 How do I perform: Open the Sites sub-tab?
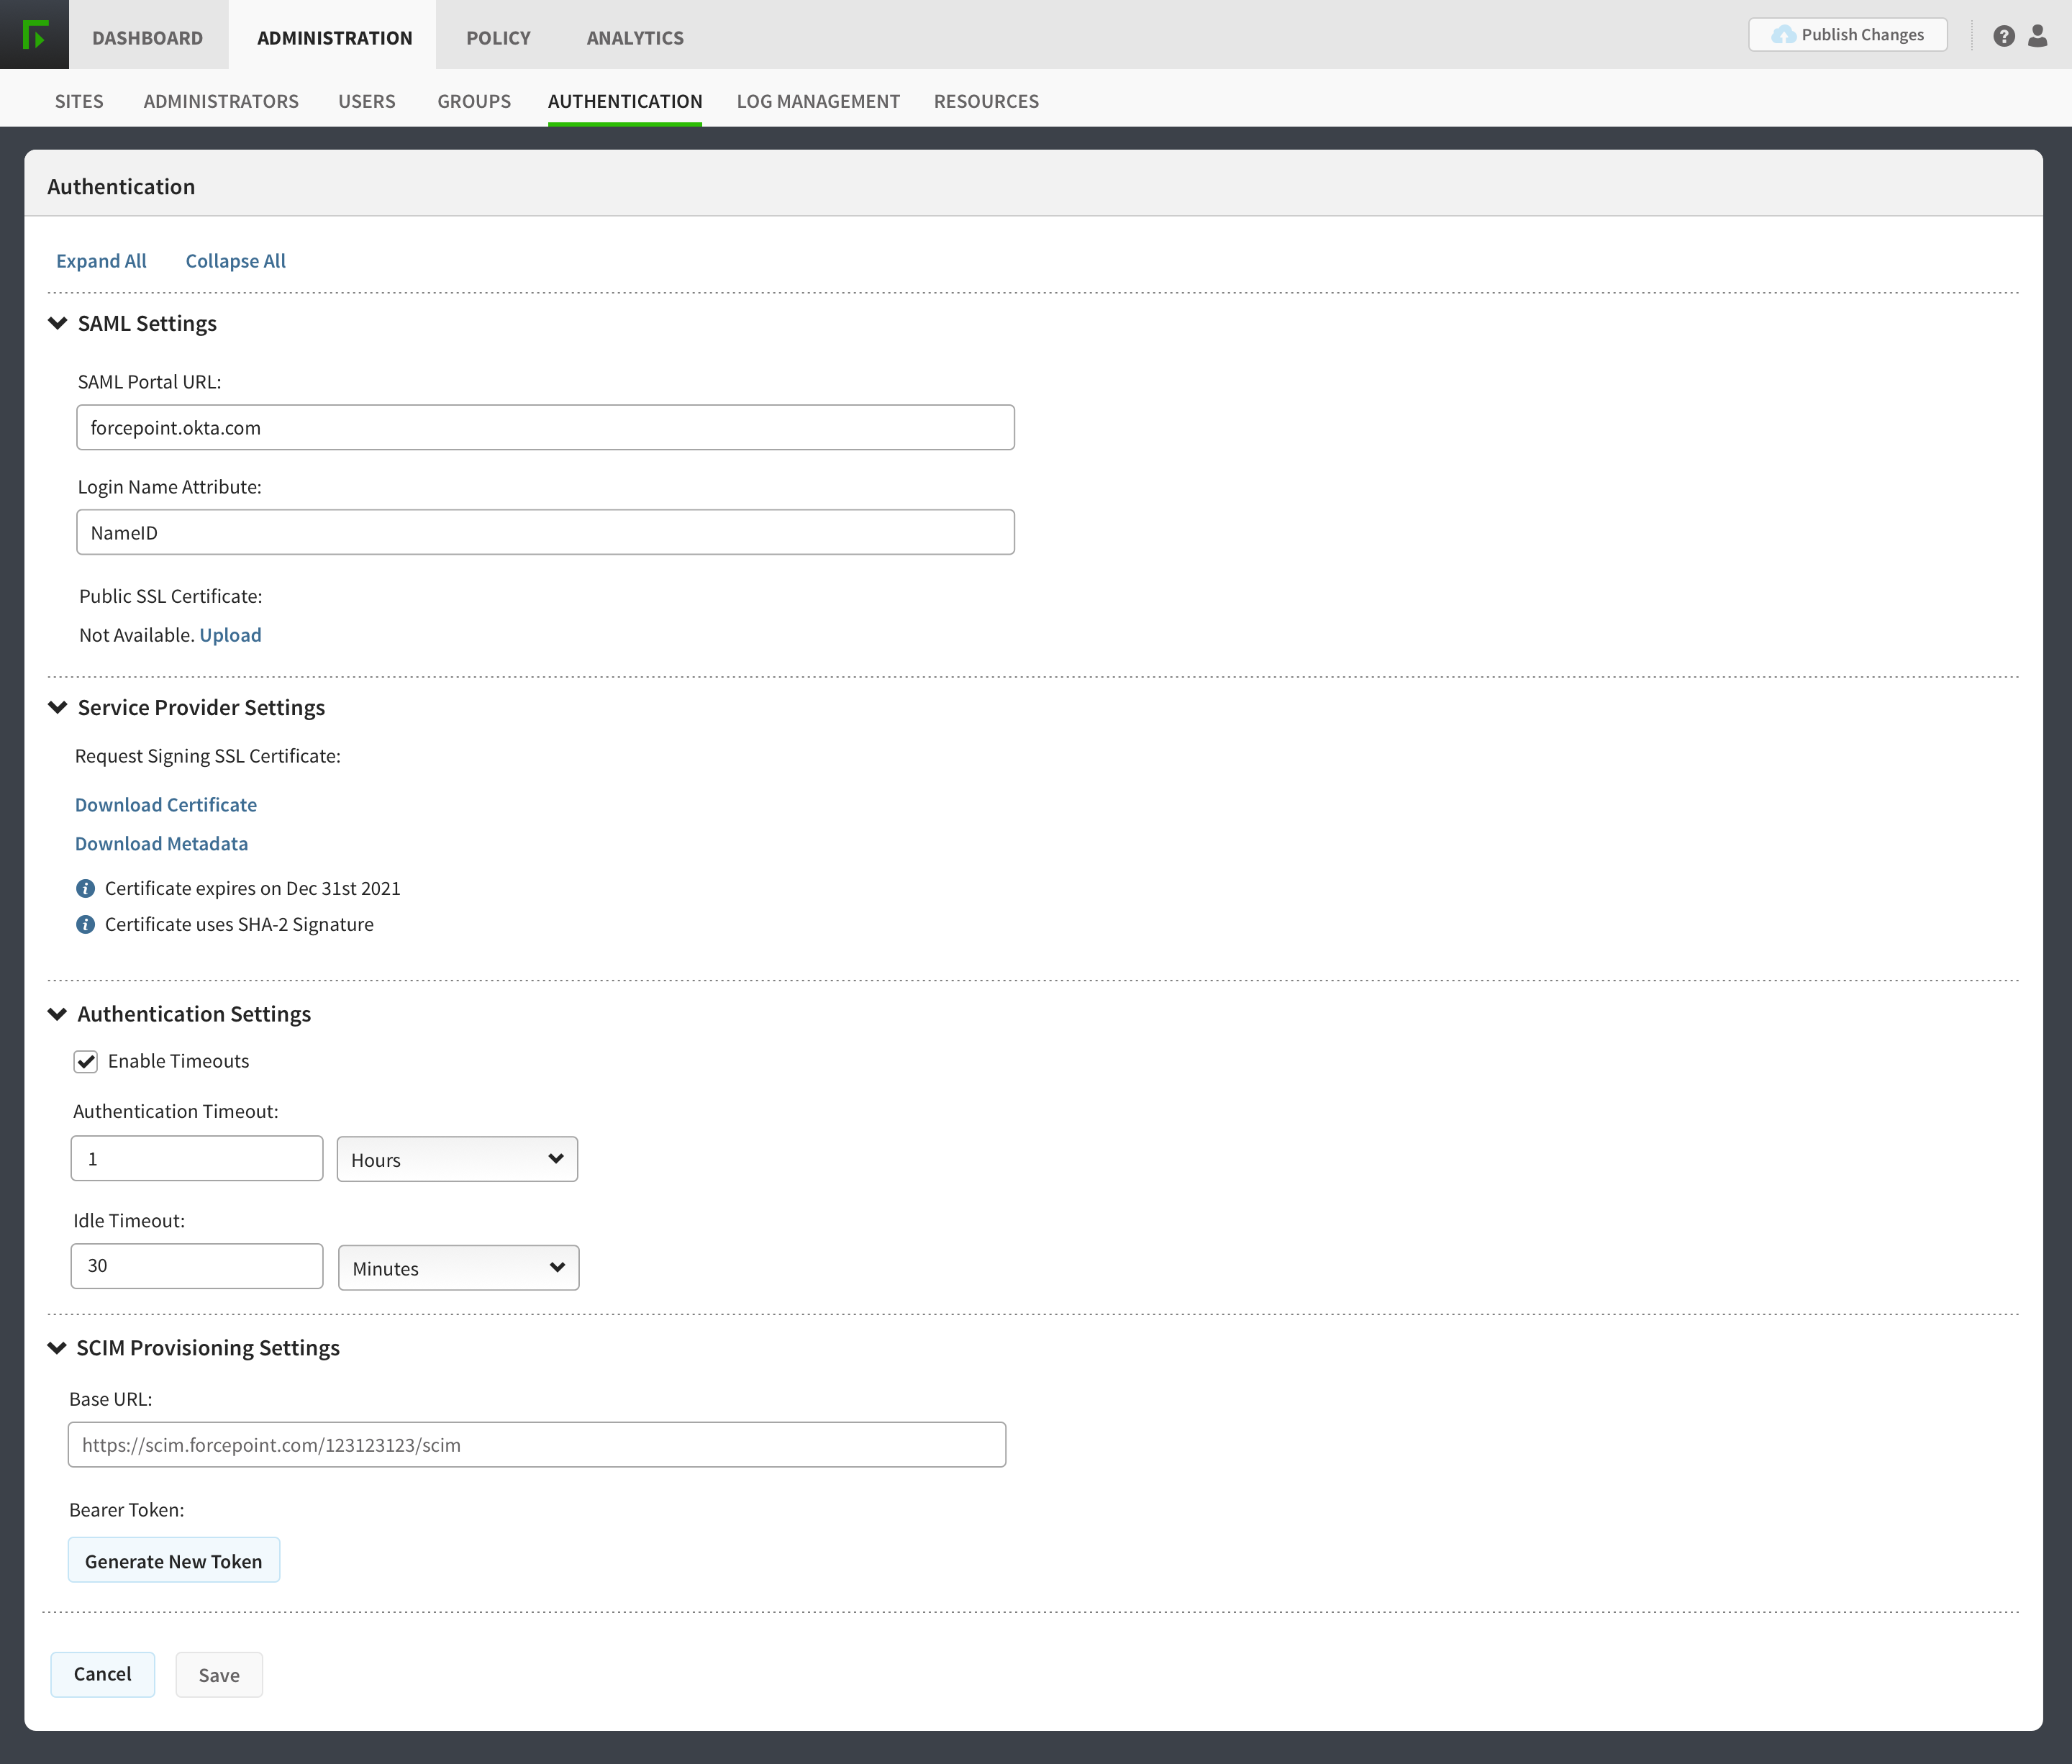coord(79,101)
